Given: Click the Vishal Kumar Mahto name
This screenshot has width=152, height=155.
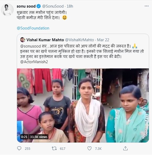Looking at the screenshot, I should coord(45,40).
